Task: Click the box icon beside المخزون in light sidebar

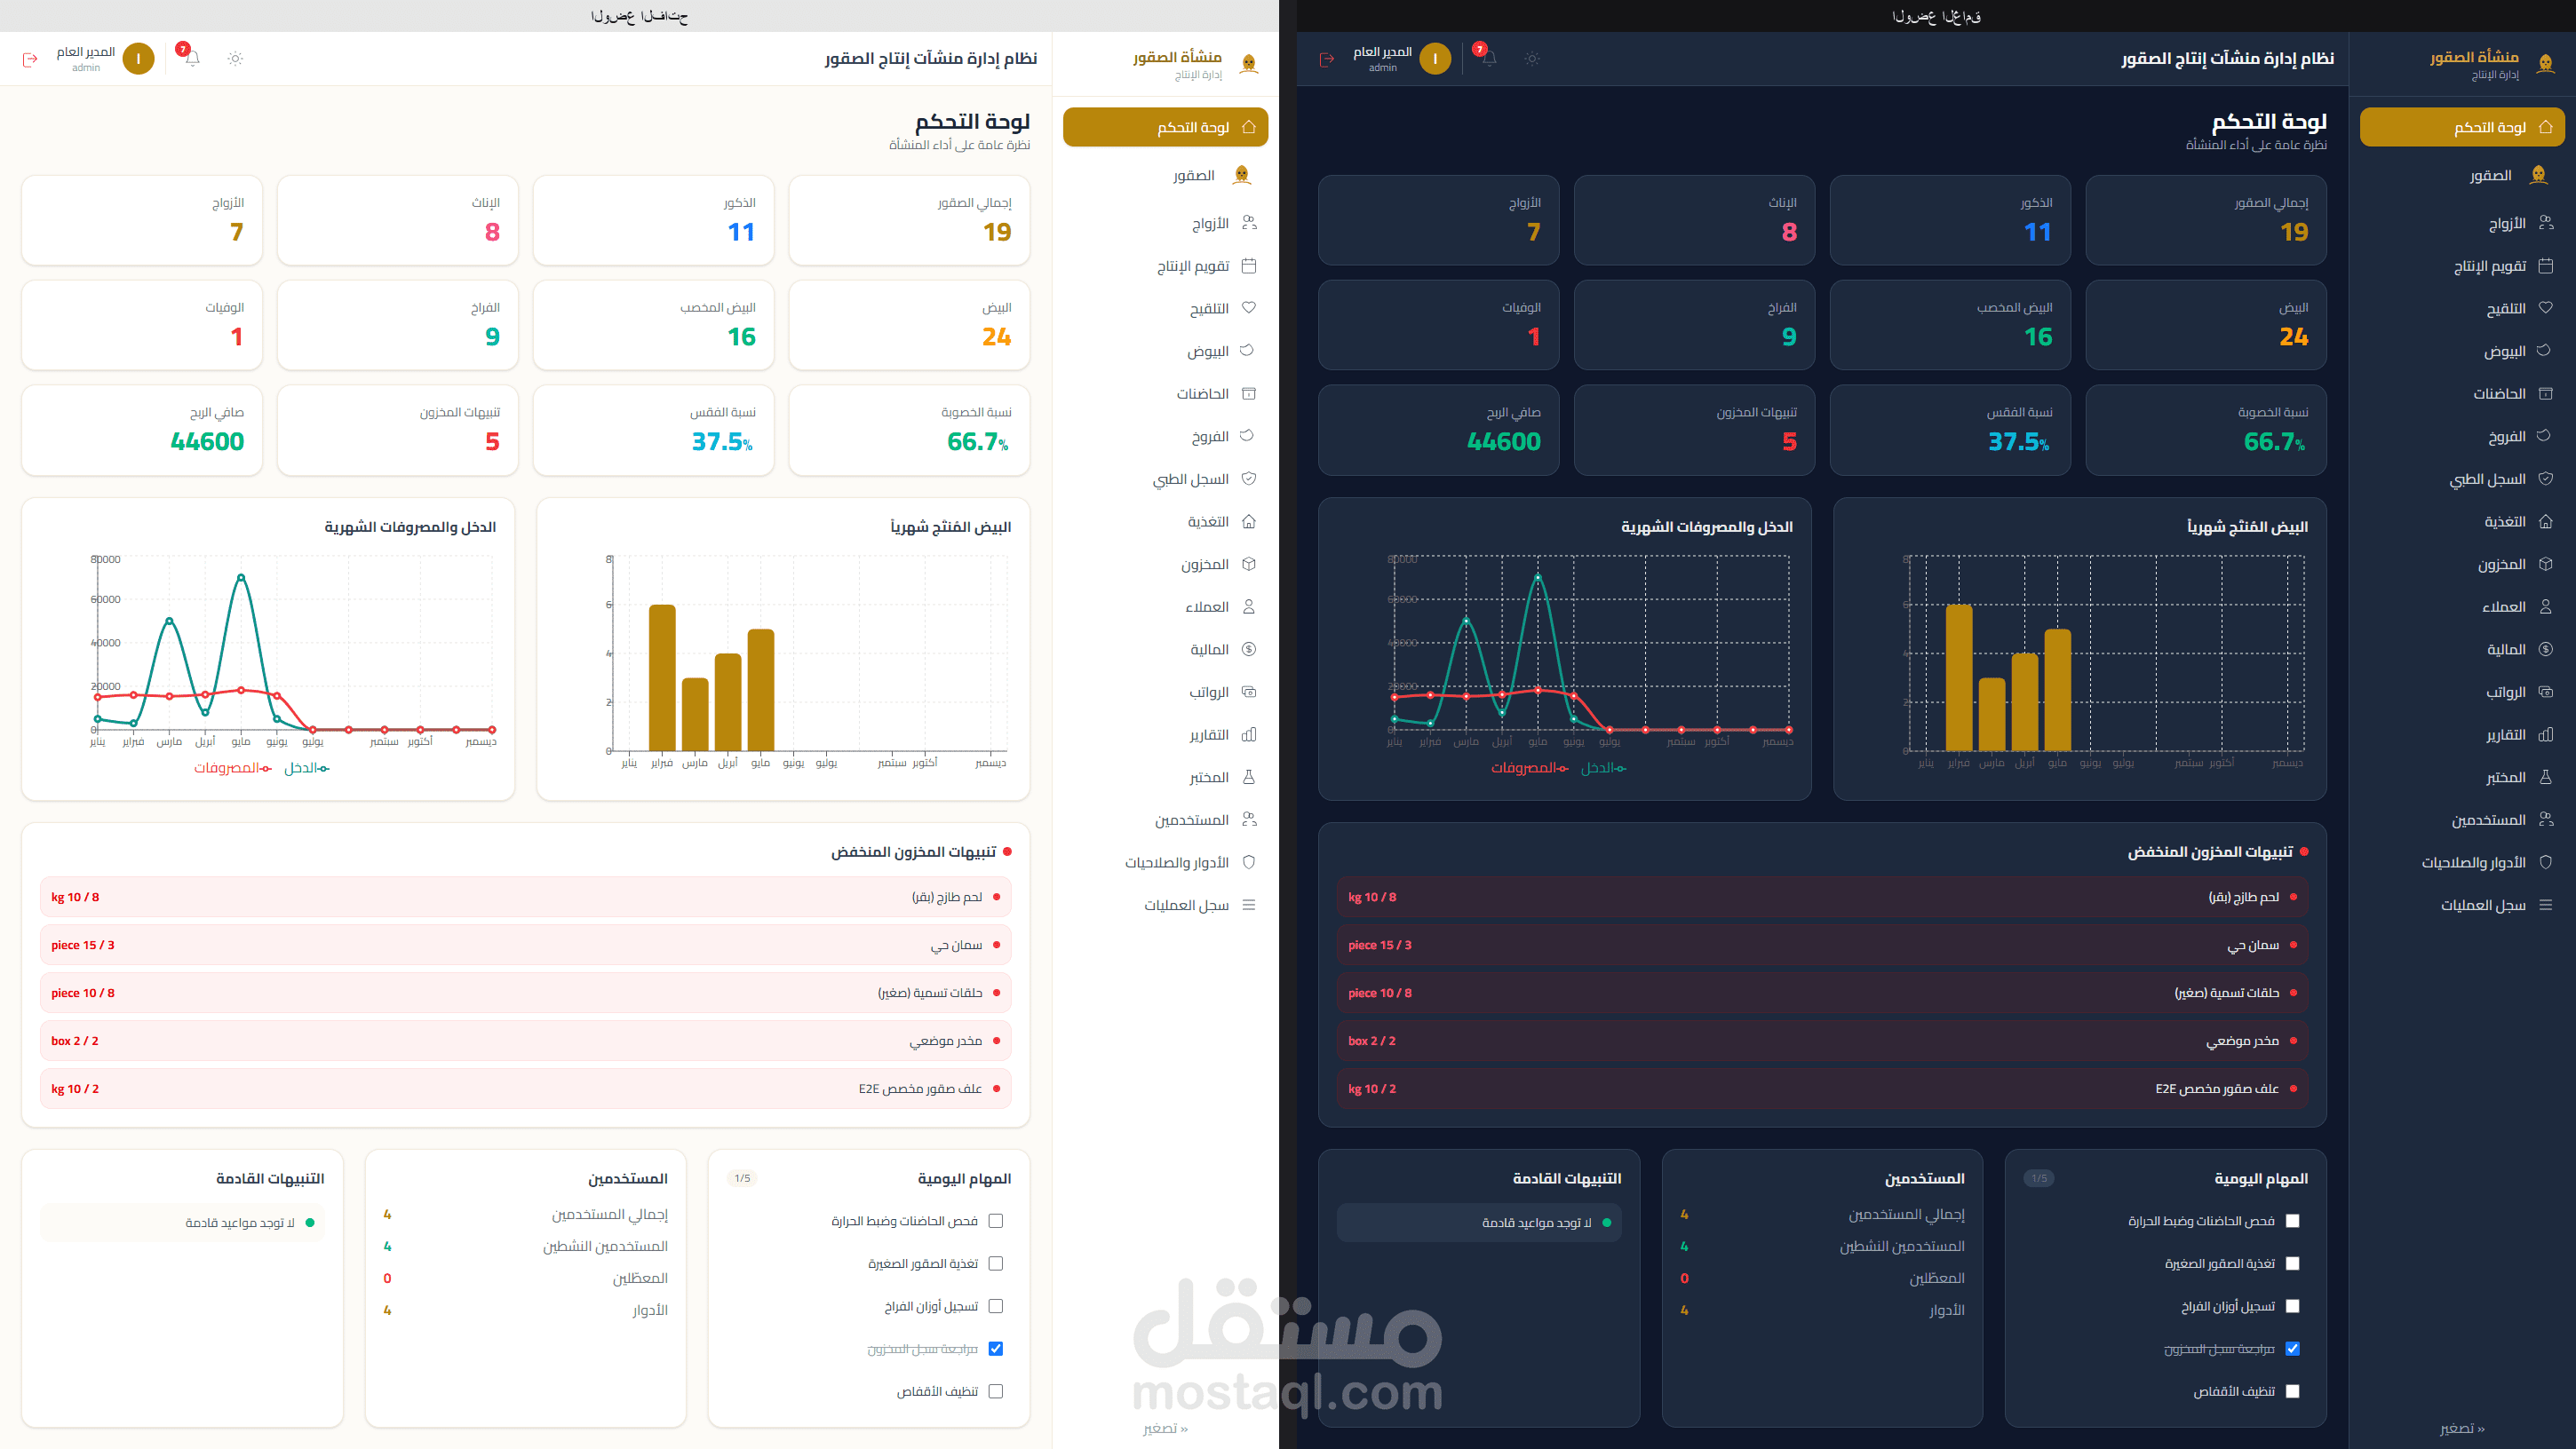Action: click(1248, 564)
